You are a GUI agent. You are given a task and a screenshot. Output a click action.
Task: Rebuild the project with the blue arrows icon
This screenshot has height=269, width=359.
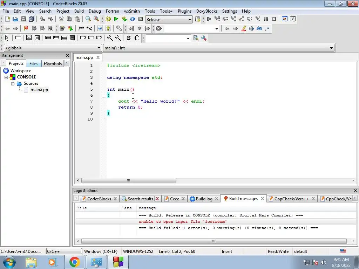coord(133,19)
